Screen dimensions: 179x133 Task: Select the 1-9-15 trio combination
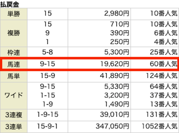point(48,114)
